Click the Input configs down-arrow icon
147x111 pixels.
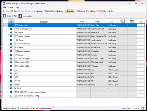tap(20, 16)
